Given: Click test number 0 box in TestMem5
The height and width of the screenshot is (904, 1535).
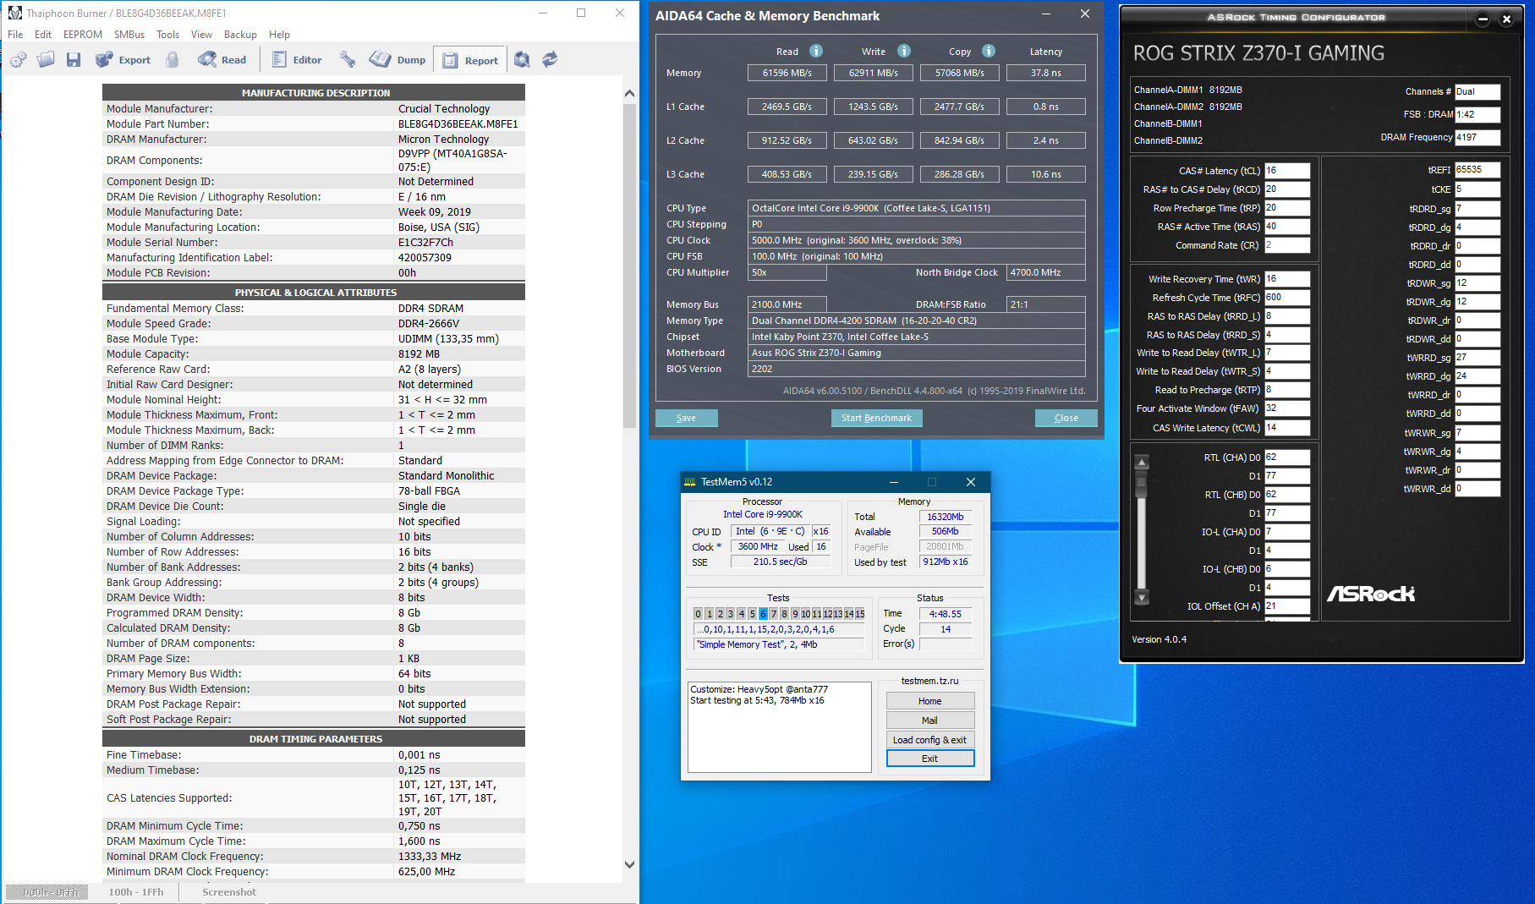Looking at the screenshot, I should coord(698,614).
